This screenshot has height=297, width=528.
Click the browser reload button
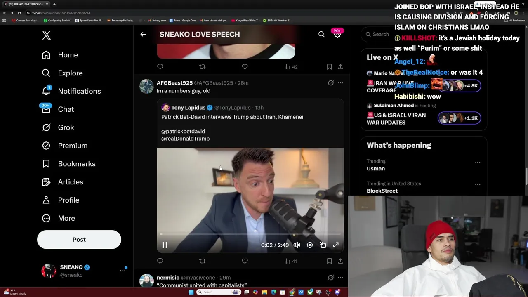(19, 13)
